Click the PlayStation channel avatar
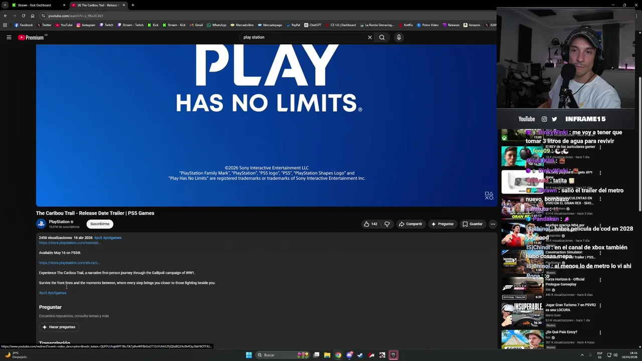 (41, 224)
